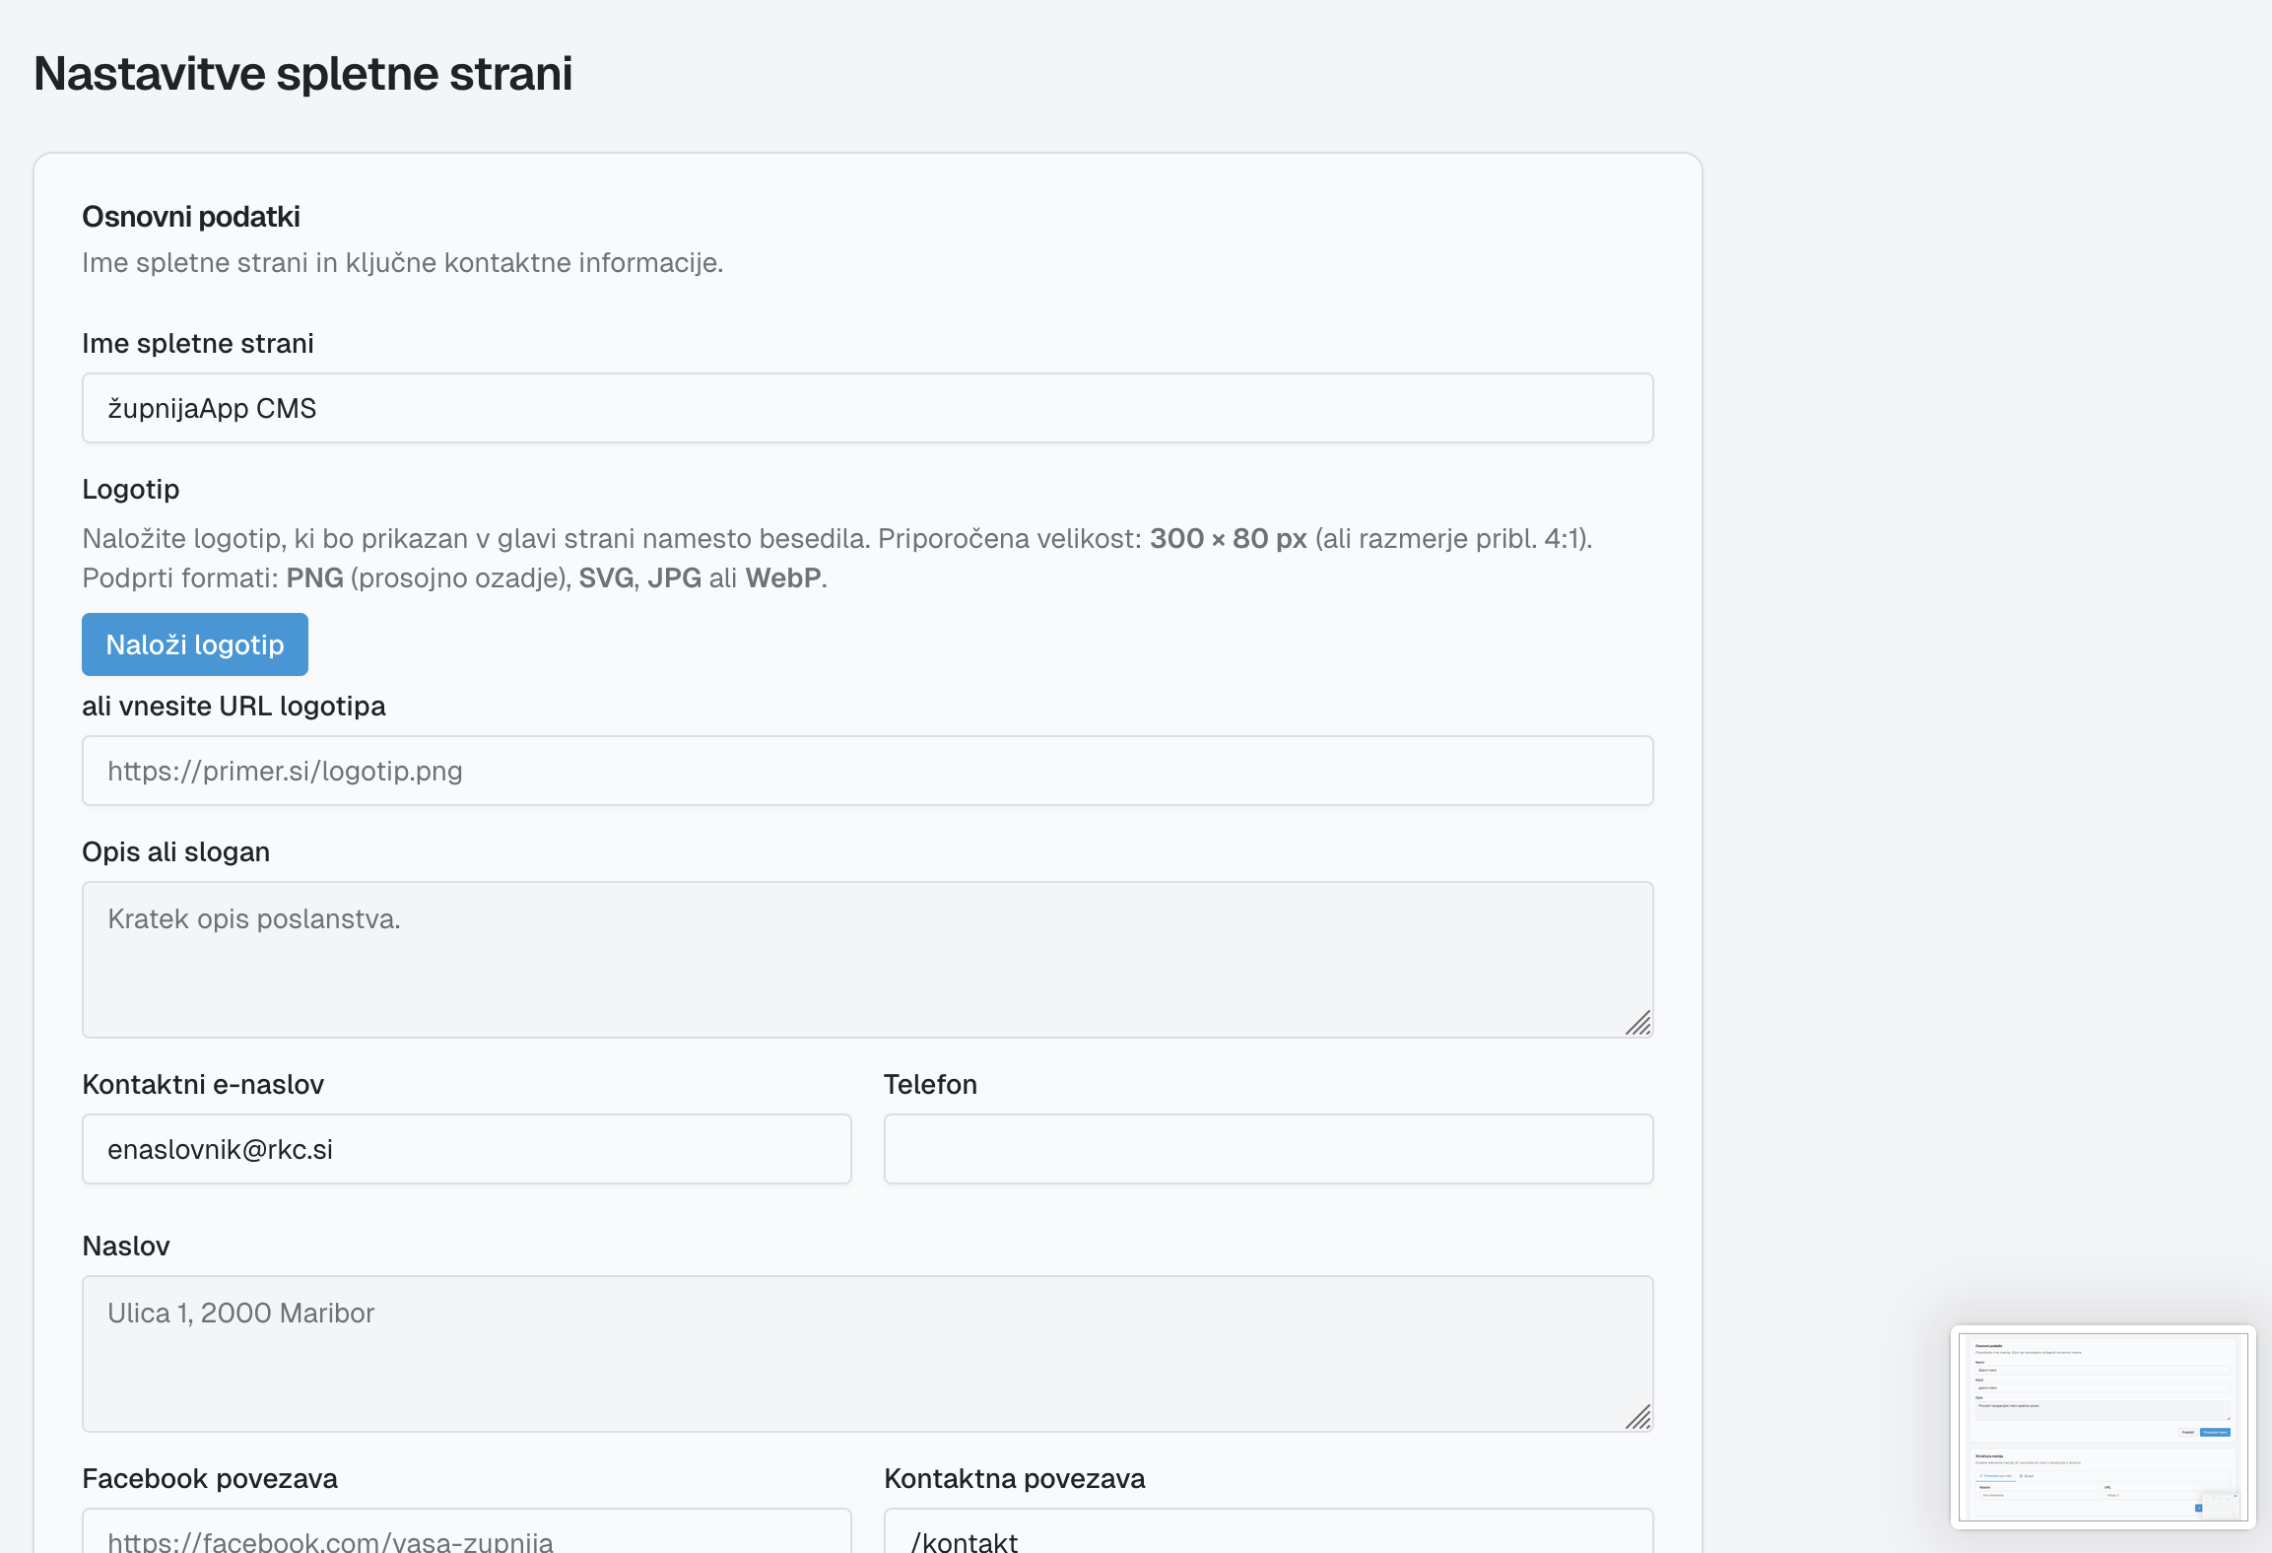2272x1553 pixels.
Task: Click the 'Facebook povezava' input field
Action: [466, 1535]
